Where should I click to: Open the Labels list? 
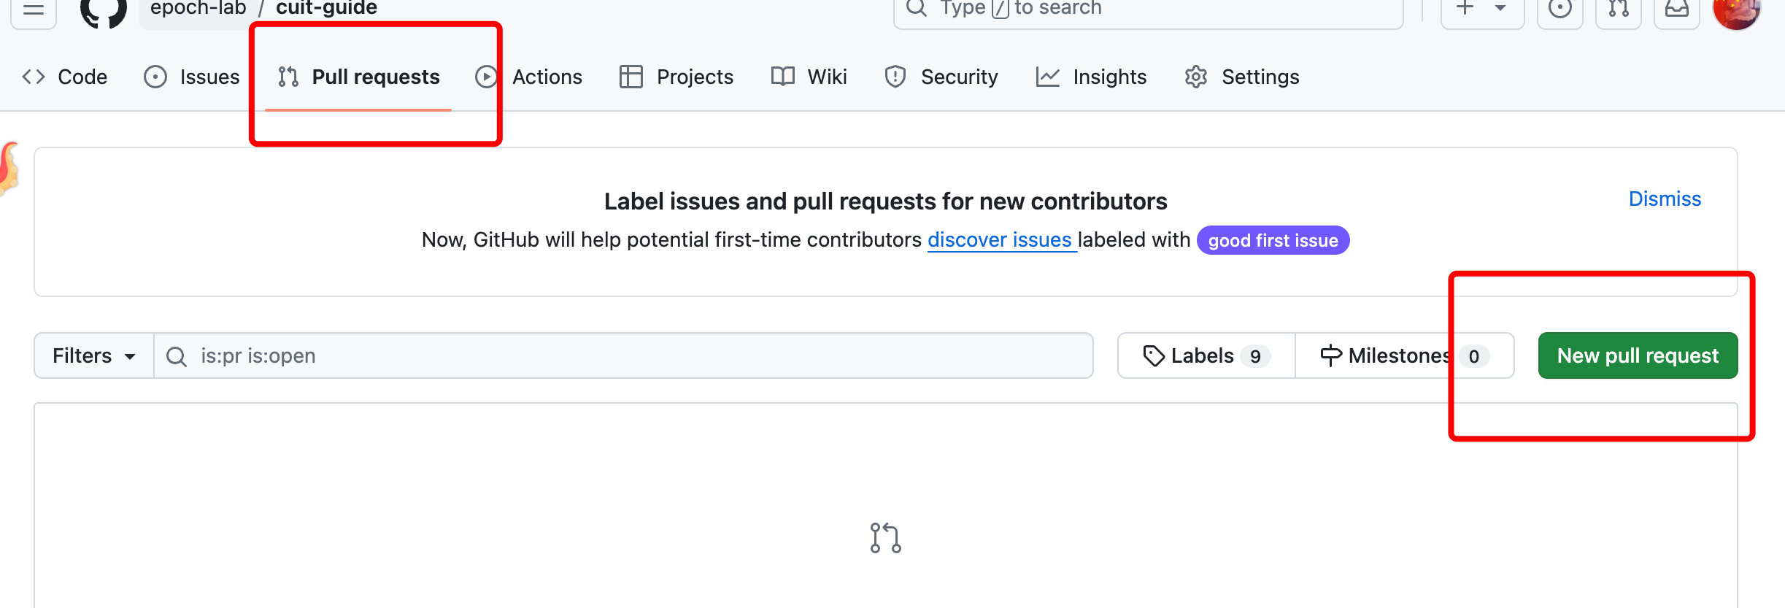pyautogui.click(x=1206, y=356)
